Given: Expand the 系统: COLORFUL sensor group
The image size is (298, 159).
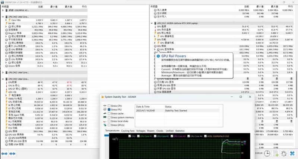Looking at the screenshot, I should [x=3, y=10].
